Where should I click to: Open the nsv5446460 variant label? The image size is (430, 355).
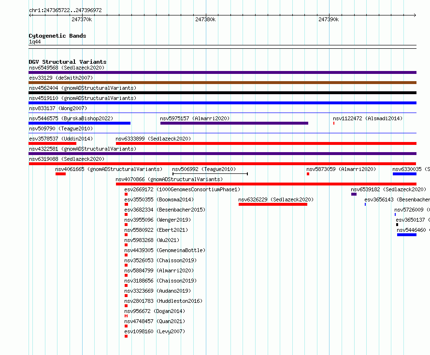pos(413,230)
